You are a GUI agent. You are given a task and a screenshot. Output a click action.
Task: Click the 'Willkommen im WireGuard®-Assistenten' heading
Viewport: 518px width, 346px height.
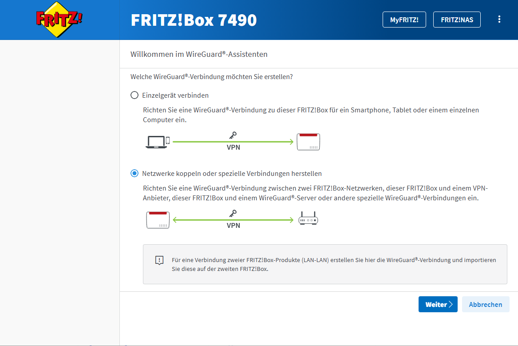click(x=199, y=54)
